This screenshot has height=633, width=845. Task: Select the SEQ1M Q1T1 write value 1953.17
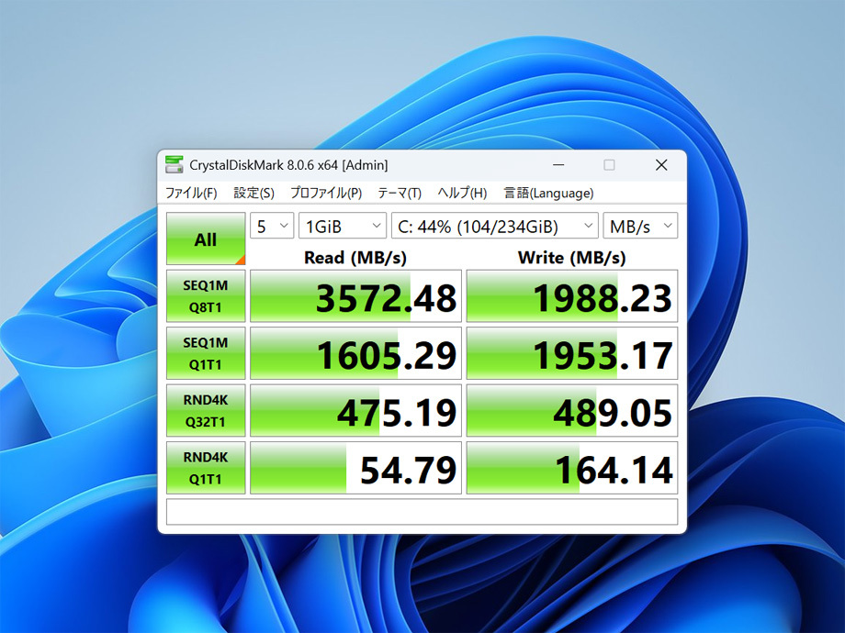click(572, 353)
